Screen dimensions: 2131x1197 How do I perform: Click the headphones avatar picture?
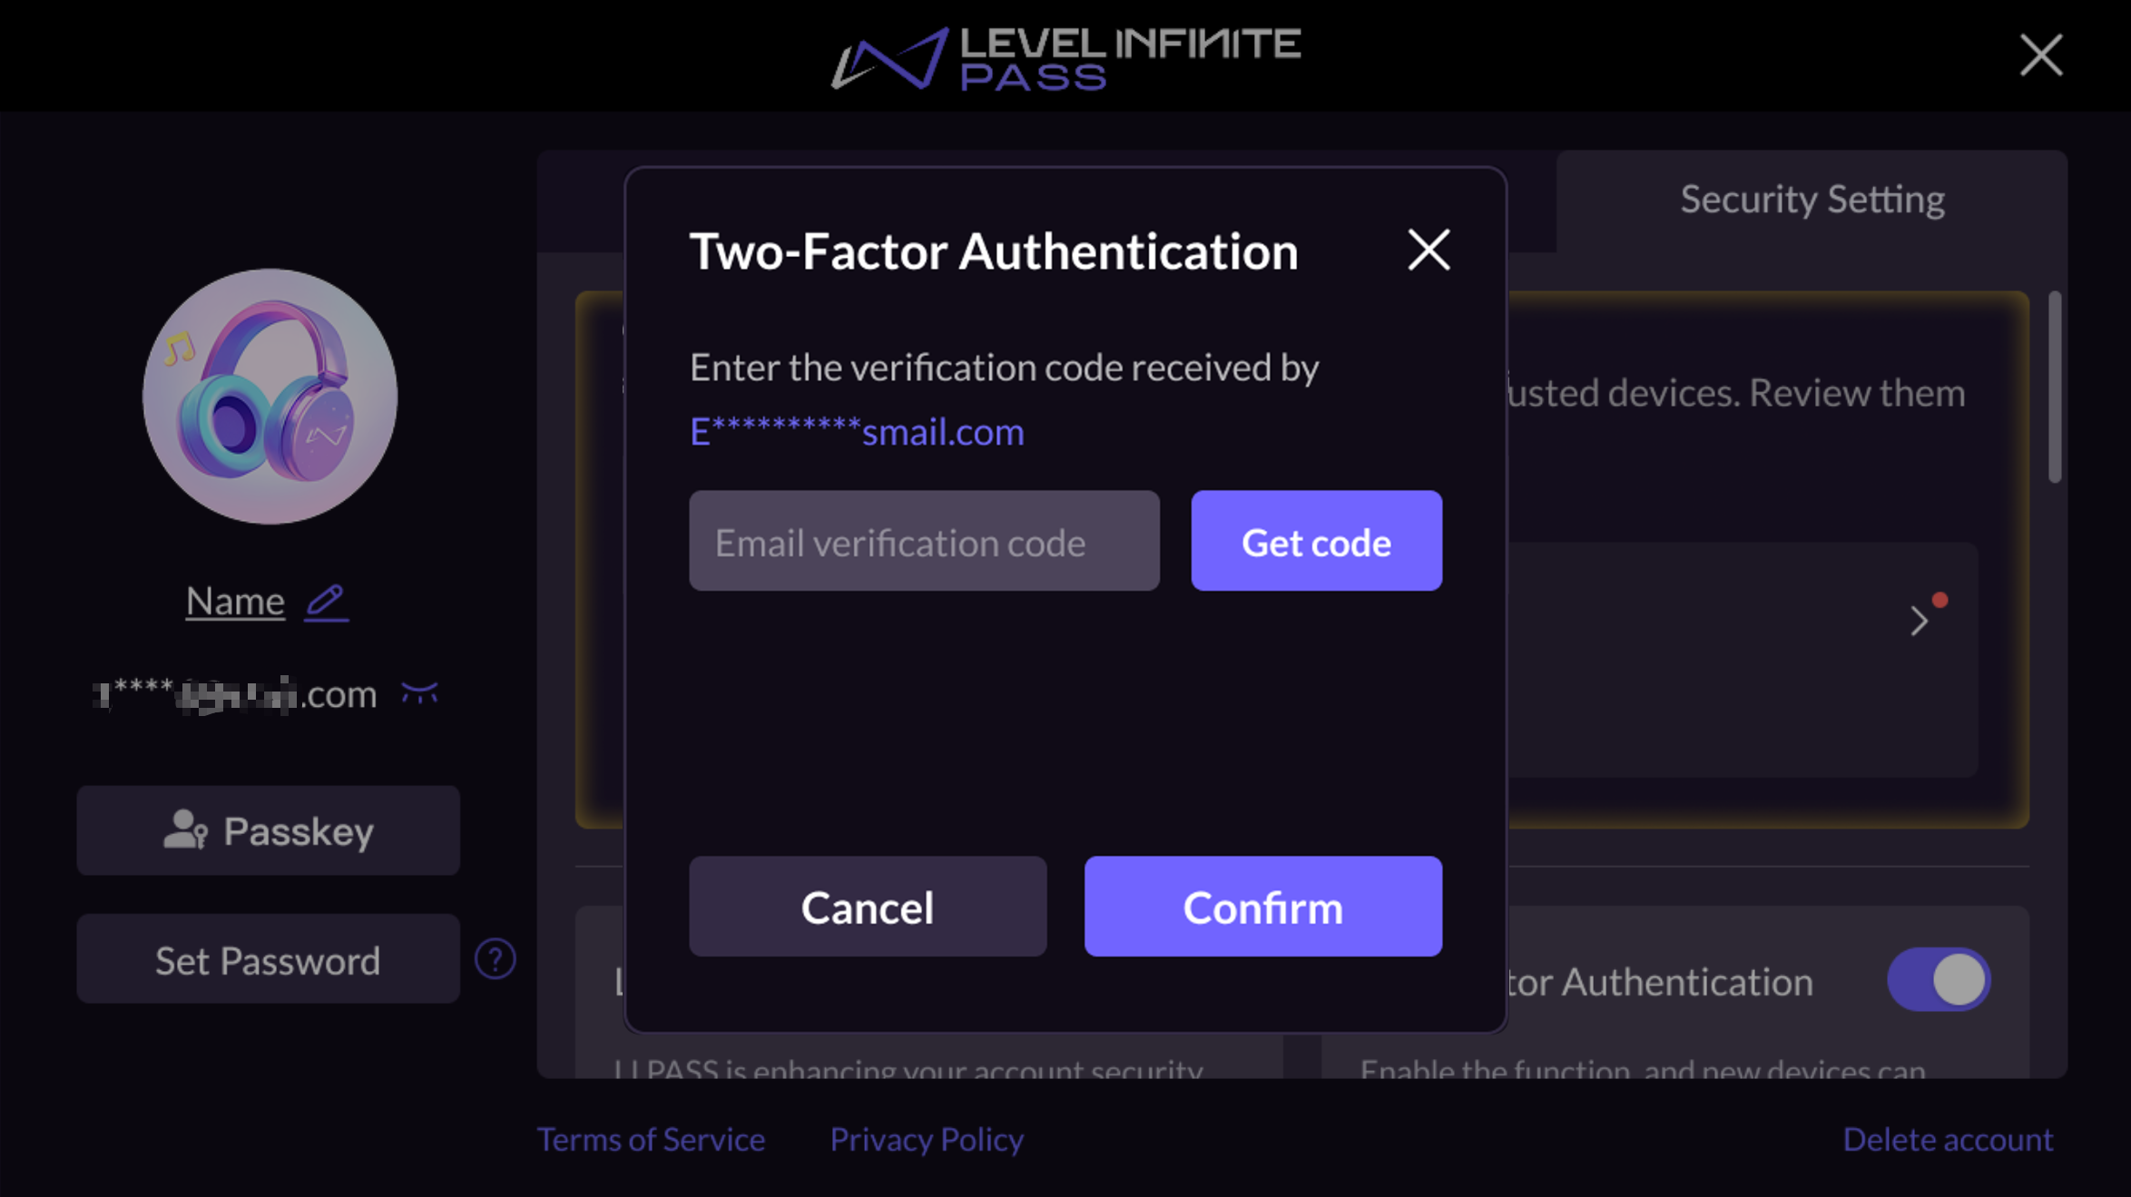[269, 396]
